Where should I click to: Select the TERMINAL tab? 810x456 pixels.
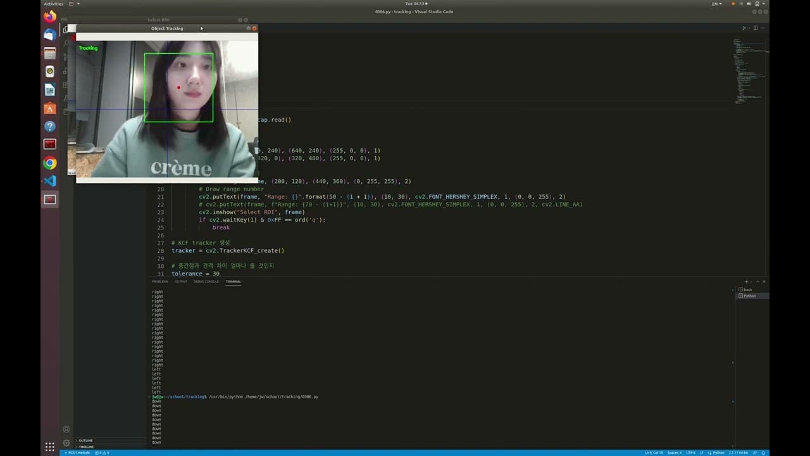[233, 282]
